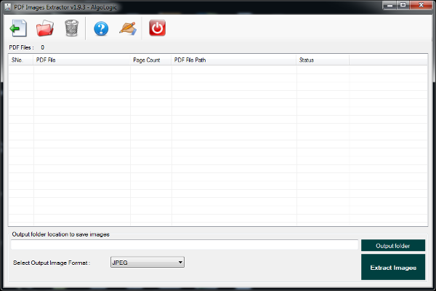The image size is (436, 291).
Task: Click the Extract Images button
Action: pos(393,267)
